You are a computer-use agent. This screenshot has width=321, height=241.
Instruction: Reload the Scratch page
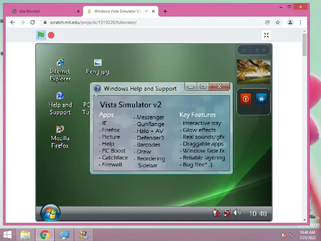(33, 22)
